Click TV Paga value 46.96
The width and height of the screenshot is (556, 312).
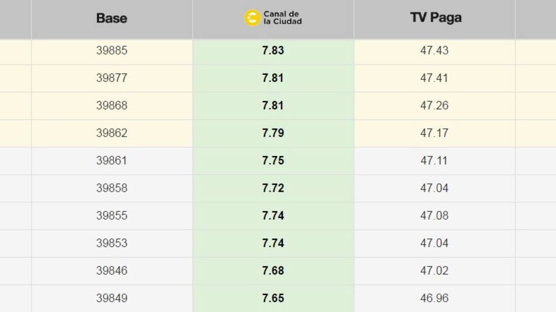[x=434, y=298]
